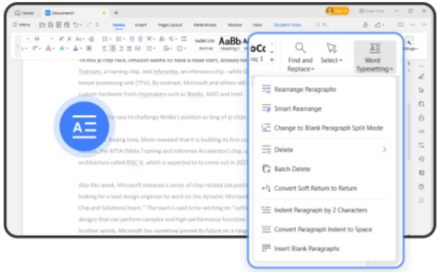Apply the Heading 1 style thumbnail
The width and height of the screenshot is (439, 272).
tap(230, 44)
